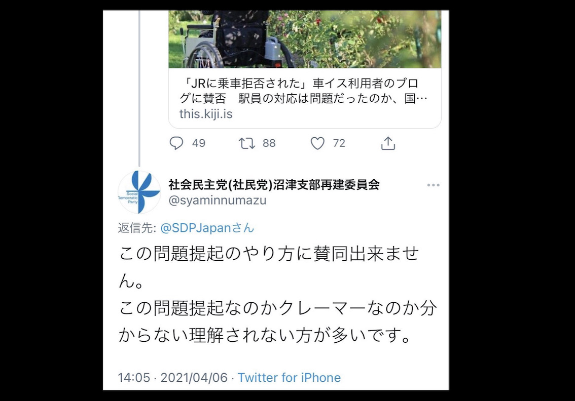Click the Twitter for iPhone source link
The width and height of the screenshot is (575, 401).
tap(290, 378)
